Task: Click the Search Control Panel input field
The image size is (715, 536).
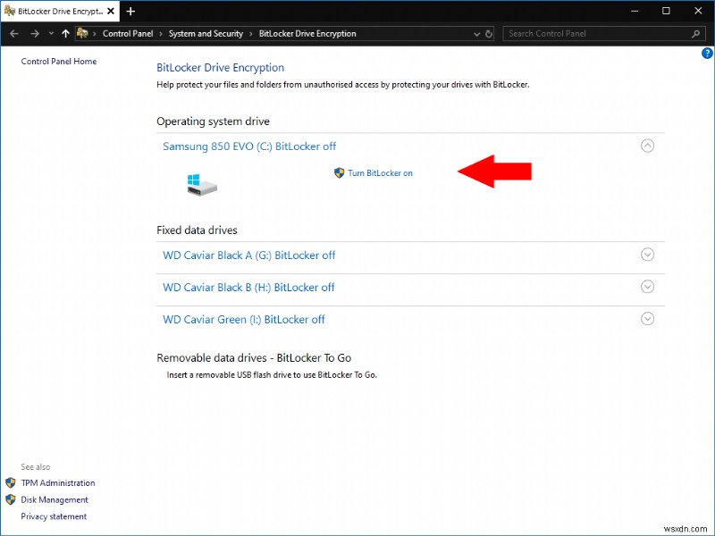Action: point(590,33)
